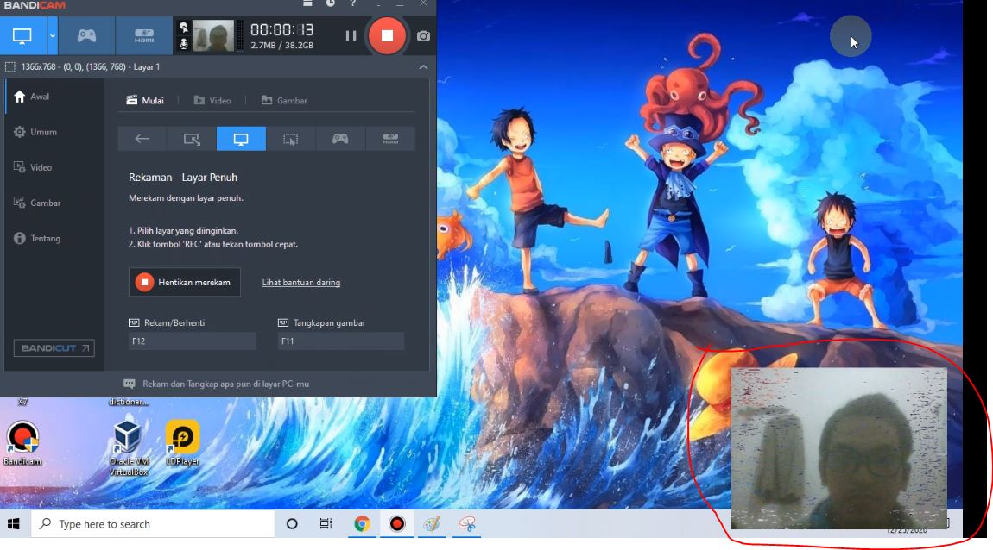The image size is (993, 550).
Task: Open the screen mode dropdown arrow
Action: [53, 36]
